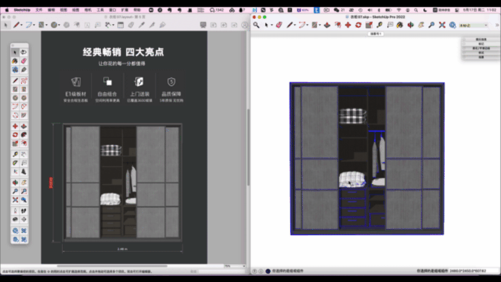Click the Zoom Extents icon in SketchUp toolbar
This screenshot has height=282, width=501.
pyautogui.click(x=442, y=25)
